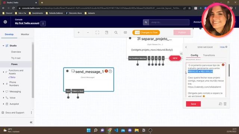Select the send_message_1 widget title
239x134 pixels.
90,72
